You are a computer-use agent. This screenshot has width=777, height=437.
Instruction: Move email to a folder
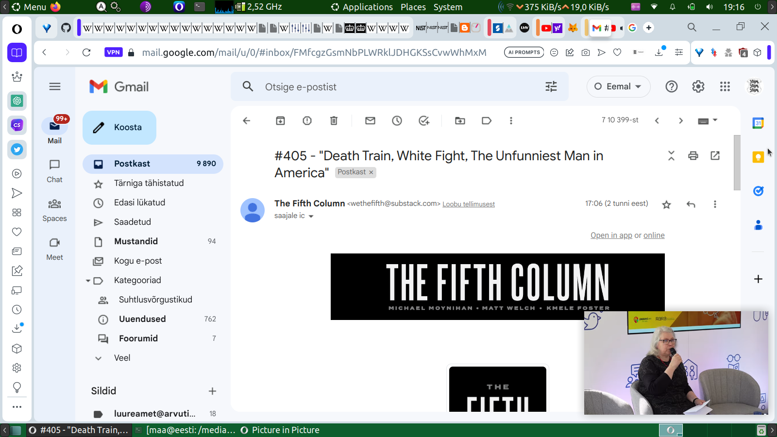tap(460, 121)
